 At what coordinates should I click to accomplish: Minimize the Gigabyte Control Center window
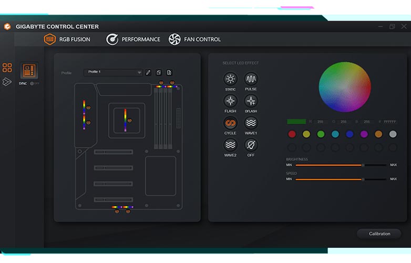[381, 26]
